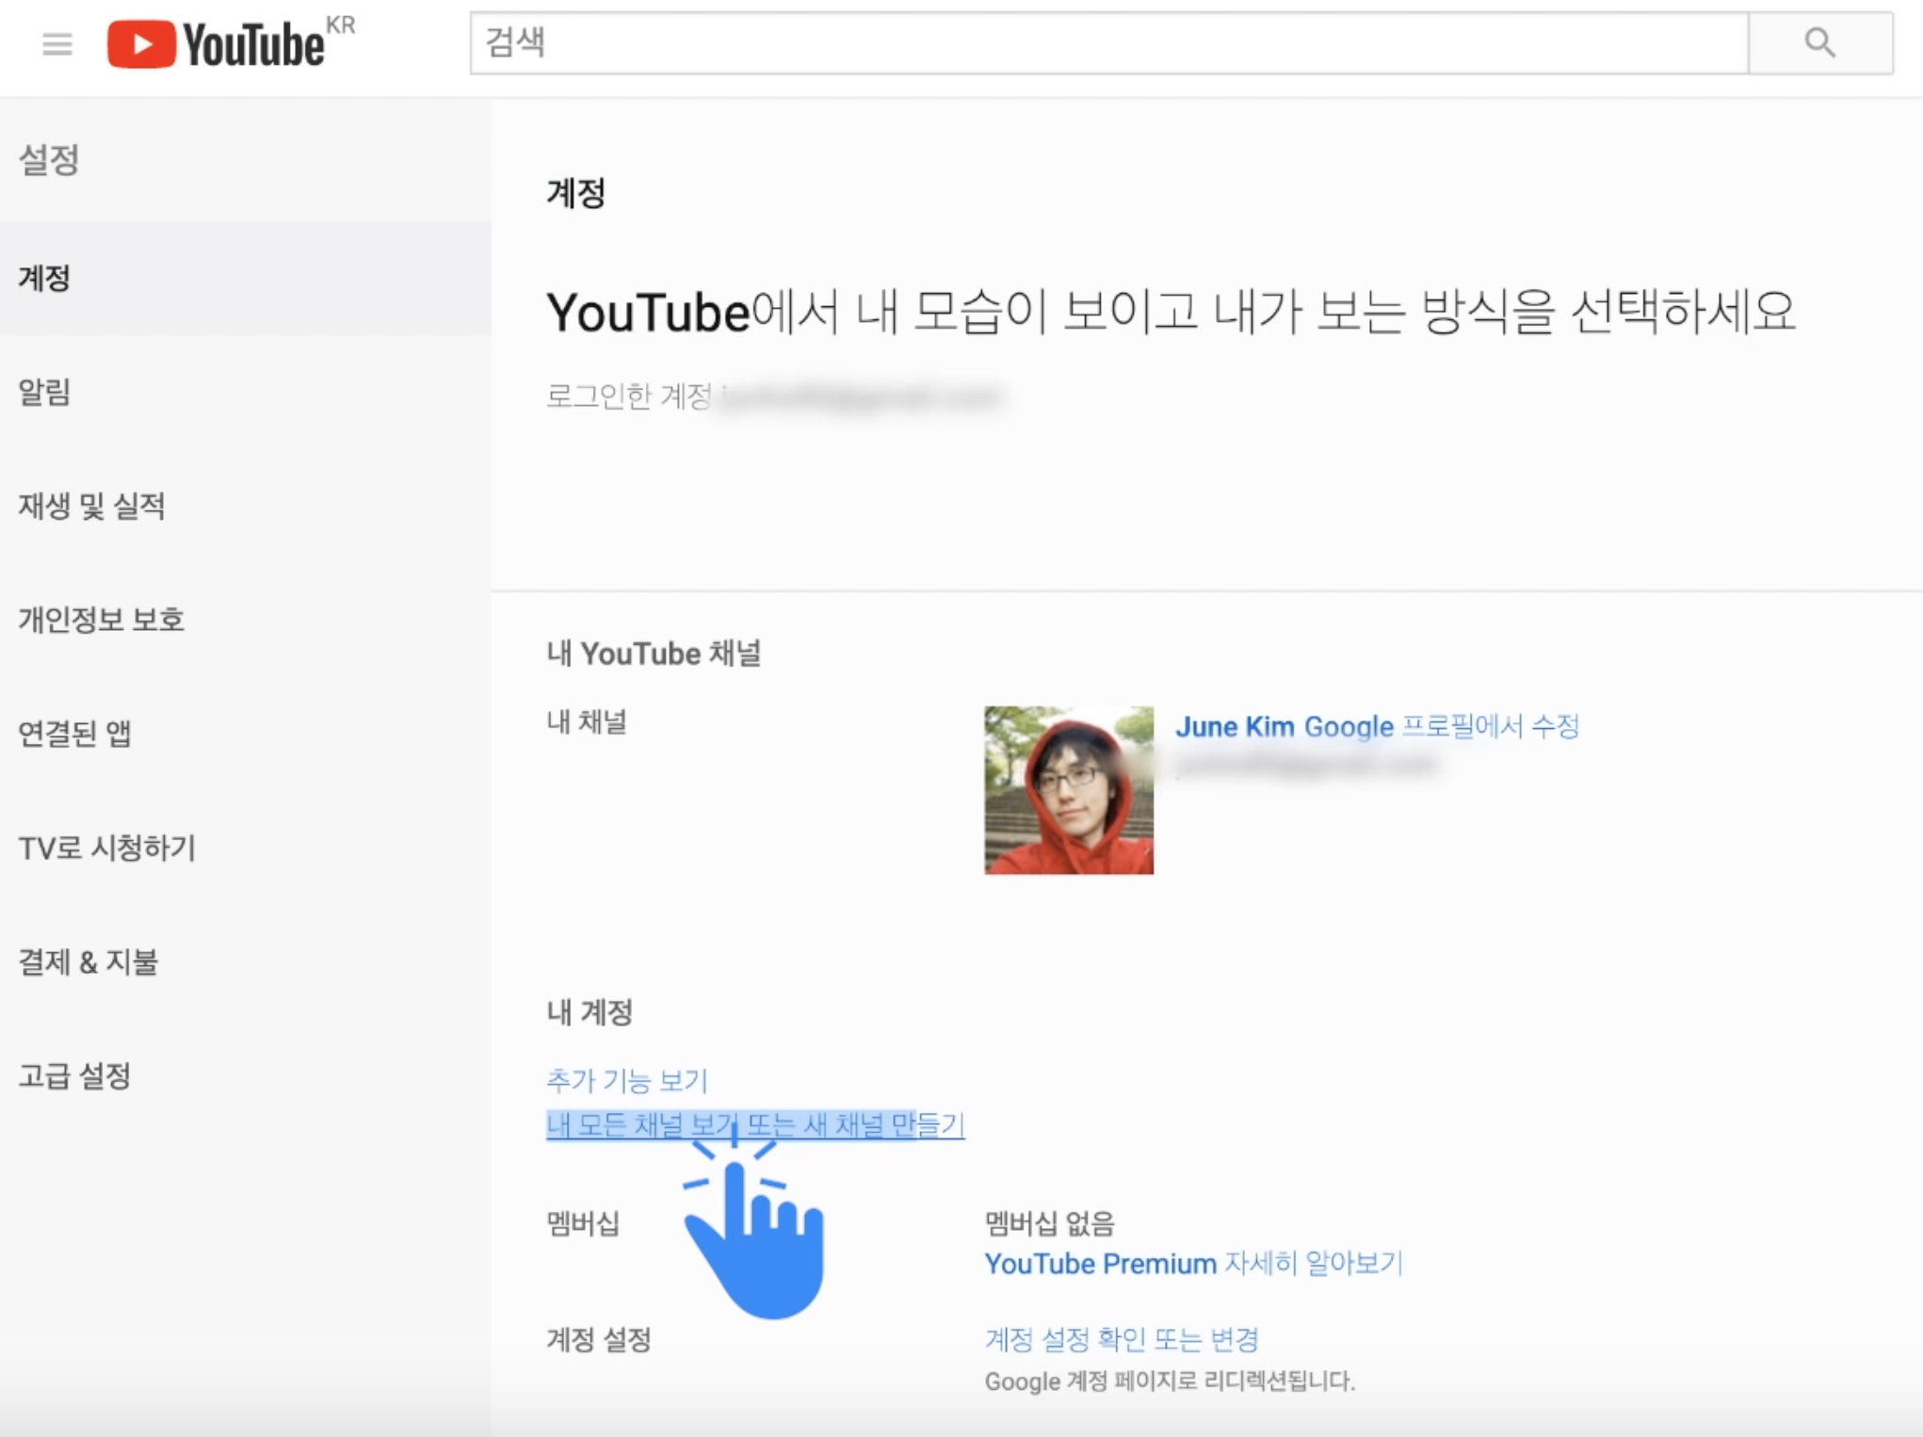Select 계정 in the settings sidebar

click(45, 279)
